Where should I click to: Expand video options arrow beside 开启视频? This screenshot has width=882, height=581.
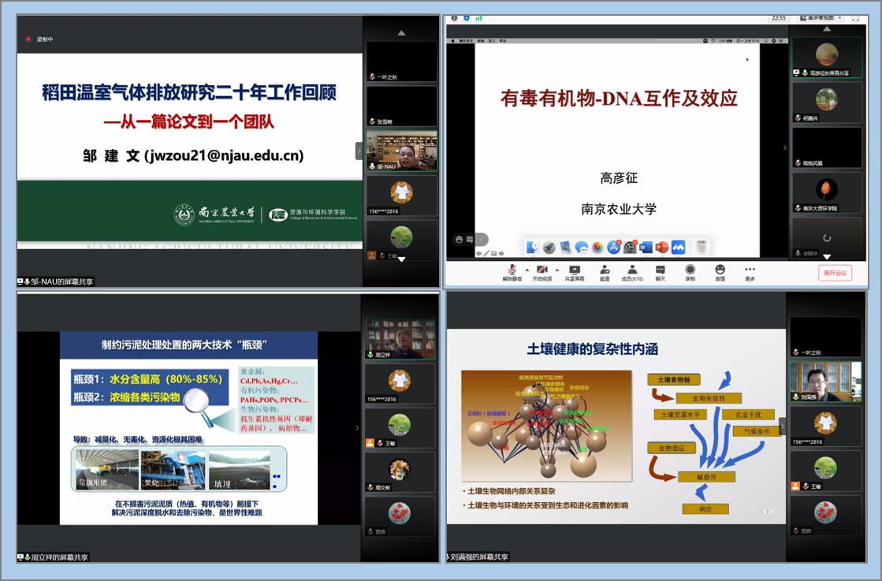(x=557, y=270)
